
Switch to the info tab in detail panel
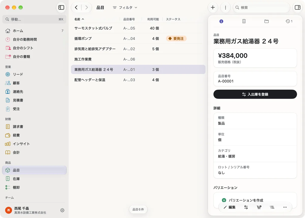pyautogui.click(x=221, y=21)
